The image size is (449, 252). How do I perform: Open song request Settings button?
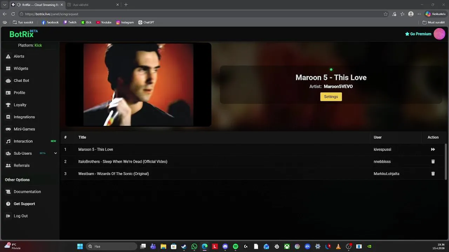(331, 97)
